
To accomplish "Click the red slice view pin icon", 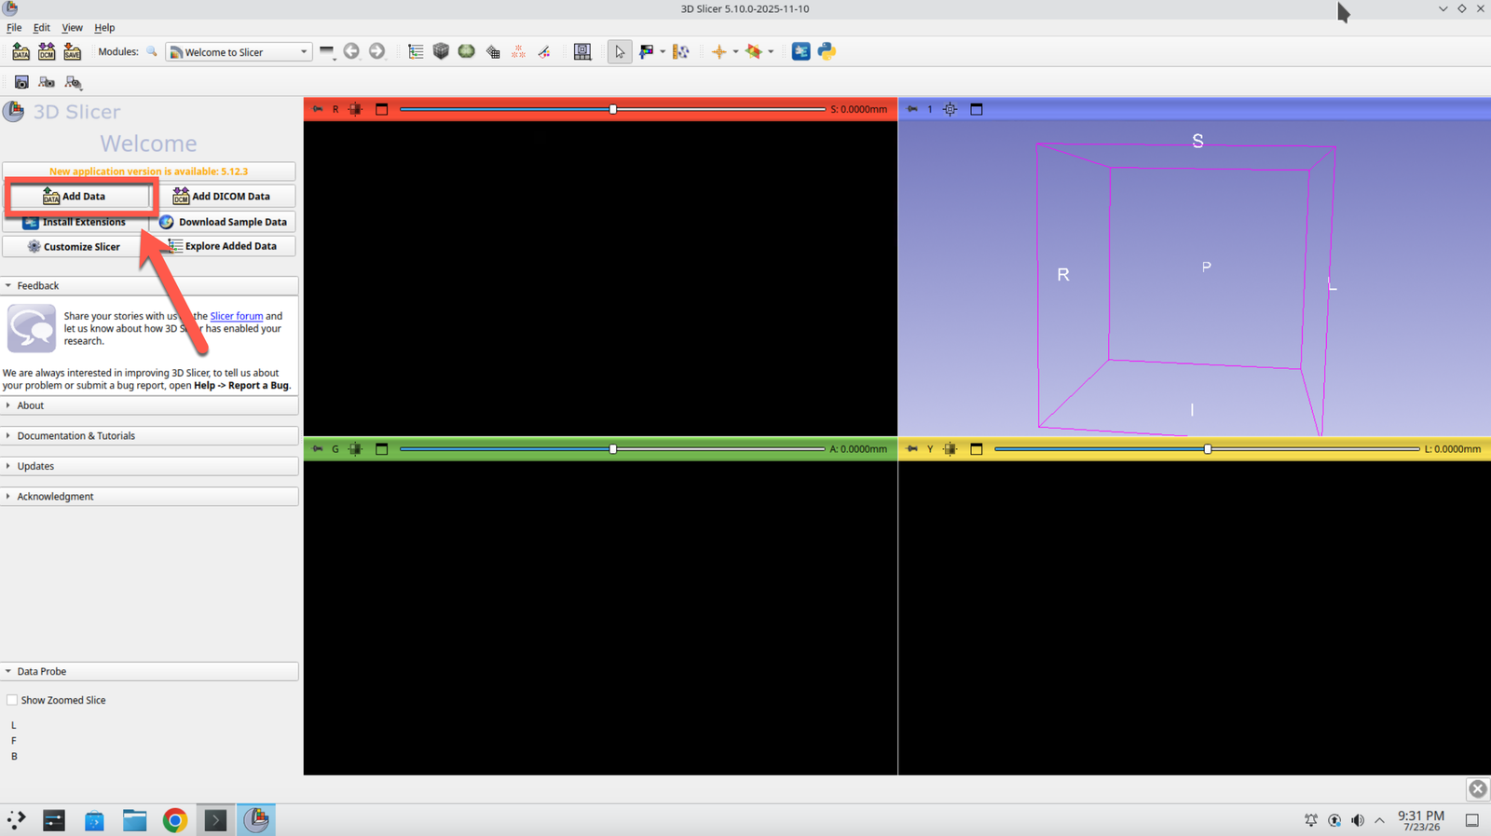I will (x=318, y=109).
